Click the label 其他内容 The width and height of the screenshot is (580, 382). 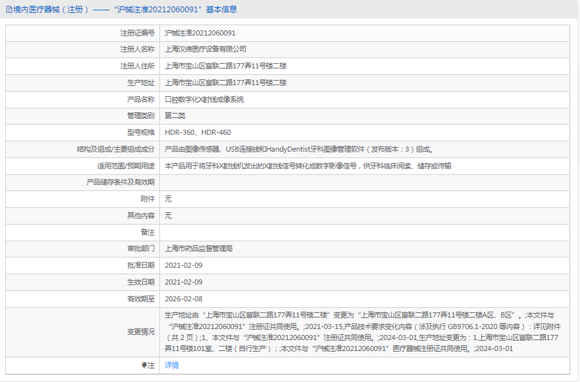point(141,216)
